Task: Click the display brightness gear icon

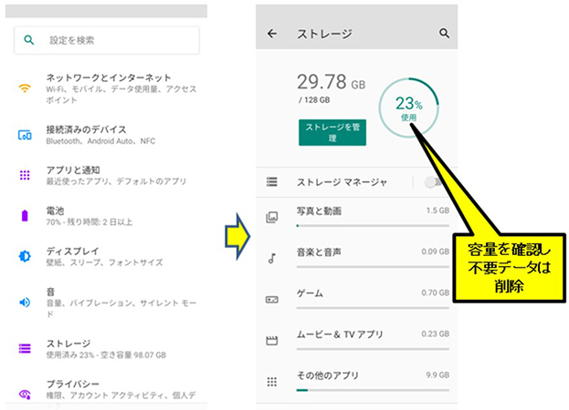Action: pos(26,256)
